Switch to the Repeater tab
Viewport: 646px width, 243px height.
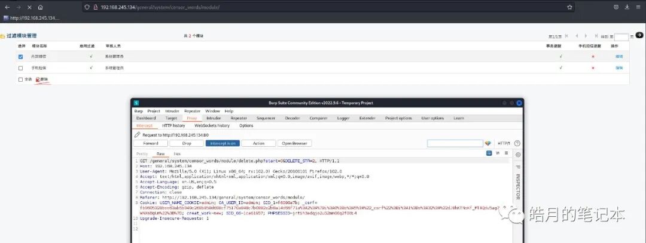tap(239, 118)
